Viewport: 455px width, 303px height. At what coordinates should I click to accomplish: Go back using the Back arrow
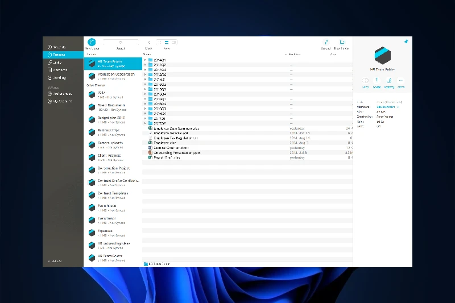coord(148,42)
